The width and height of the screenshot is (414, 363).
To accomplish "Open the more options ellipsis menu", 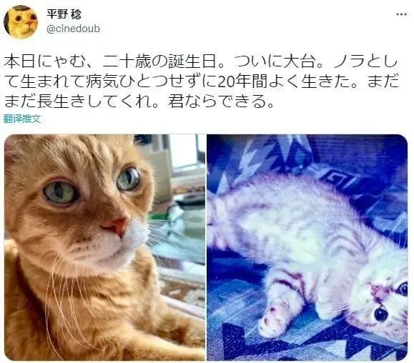I will 401,14.
